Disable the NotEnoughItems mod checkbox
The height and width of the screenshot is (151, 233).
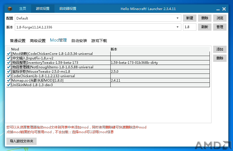pos(9,67)
